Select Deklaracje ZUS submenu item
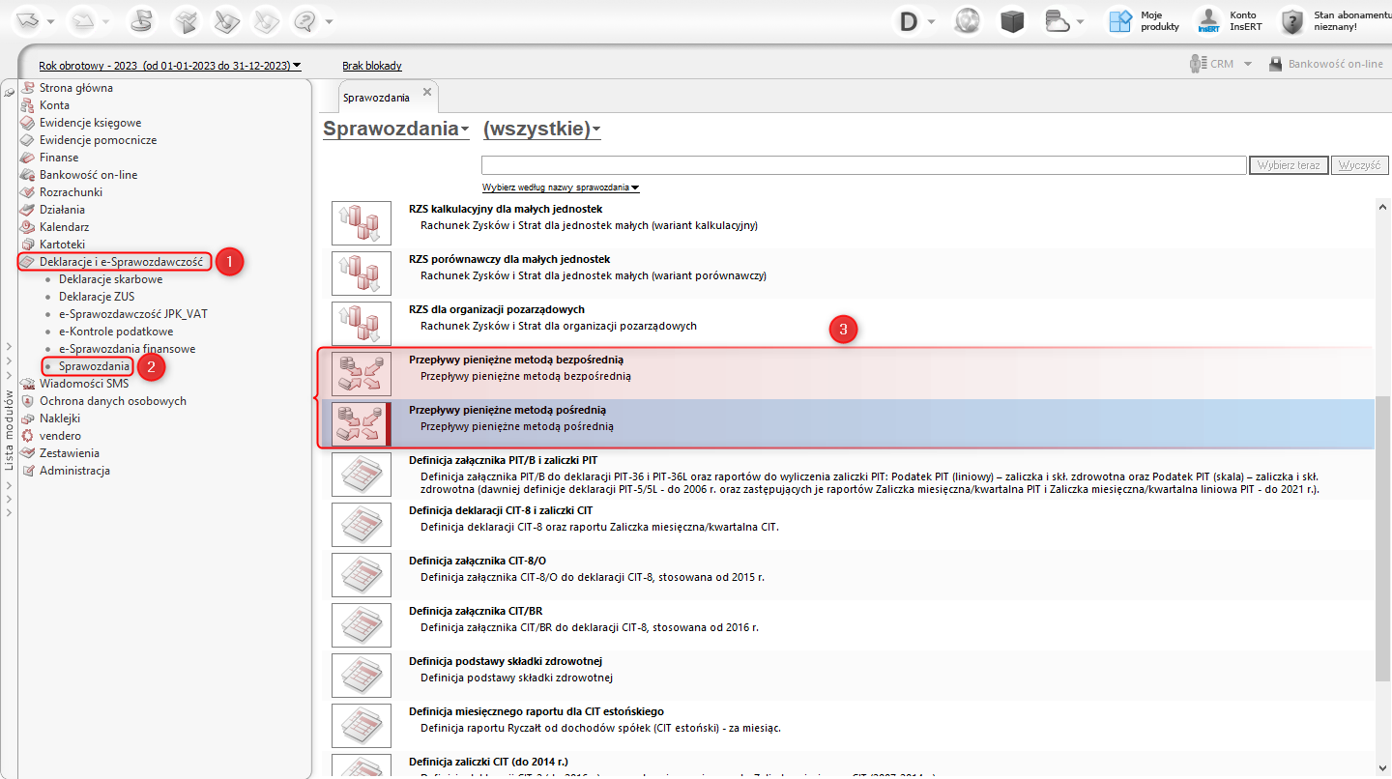Viewport: 1392px width, 779px height. (99, 297)
